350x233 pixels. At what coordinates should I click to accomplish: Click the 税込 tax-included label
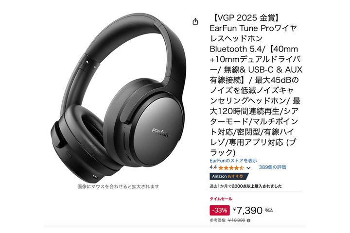[x=269, y=210]
